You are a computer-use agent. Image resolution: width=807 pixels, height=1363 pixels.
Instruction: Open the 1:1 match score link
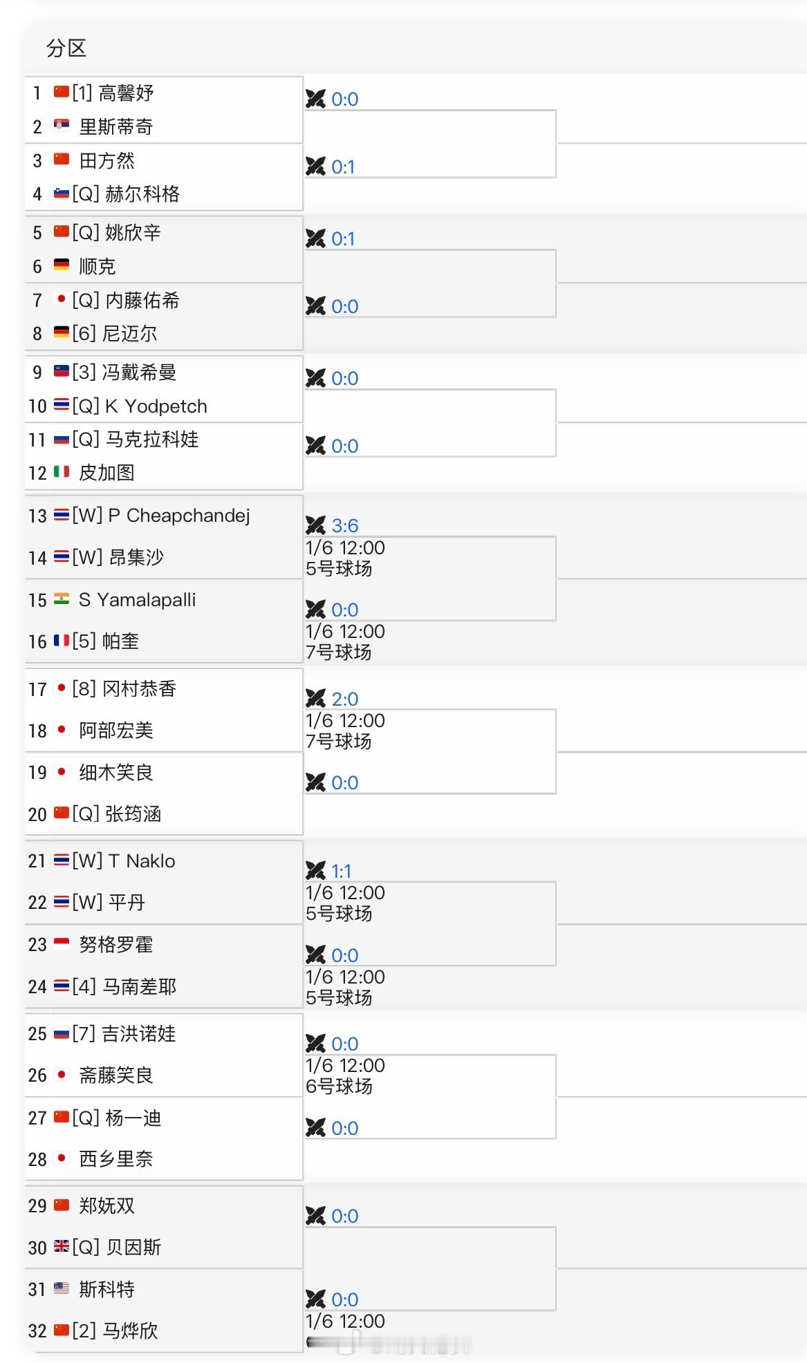click(341, 871)
